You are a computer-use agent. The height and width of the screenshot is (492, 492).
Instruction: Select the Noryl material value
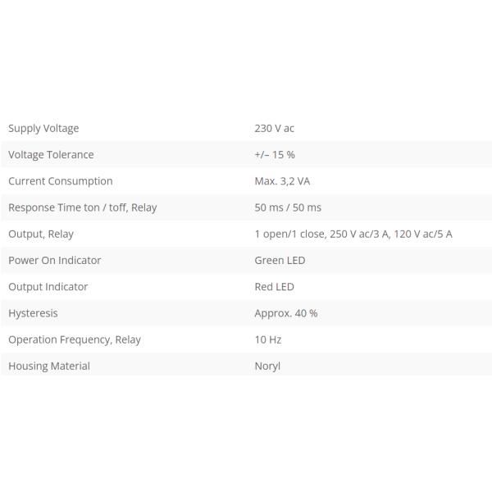pyautogui.click(x=267, y=366)
